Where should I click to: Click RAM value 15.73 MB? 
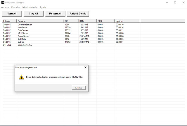[x=84, y=30]
